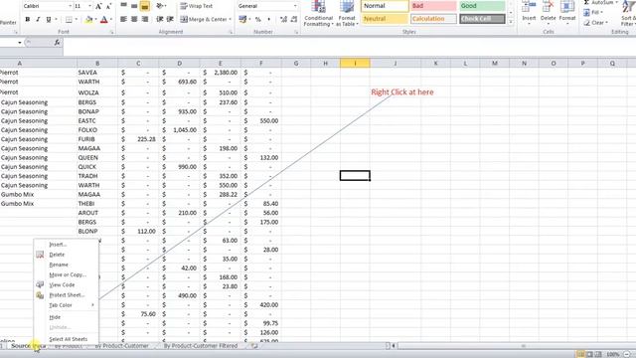This screenshot has height=358, width=636.
Task: Open the Fill dropdown
Action: [x=592, y=12]
